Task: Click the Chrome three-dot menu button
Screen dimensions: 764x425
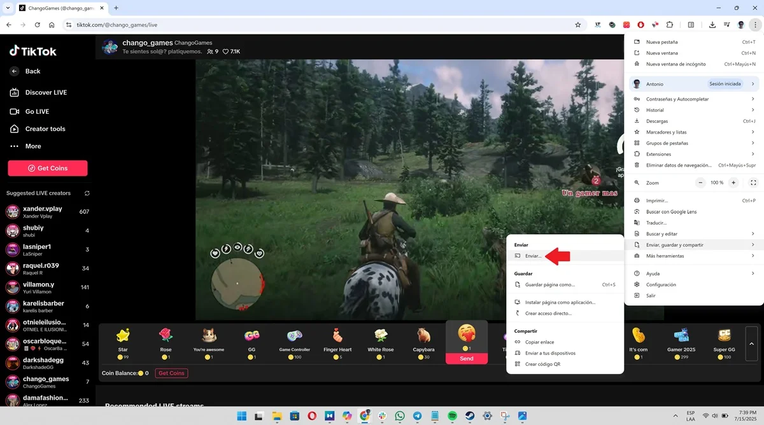Action: coord(755,25)
